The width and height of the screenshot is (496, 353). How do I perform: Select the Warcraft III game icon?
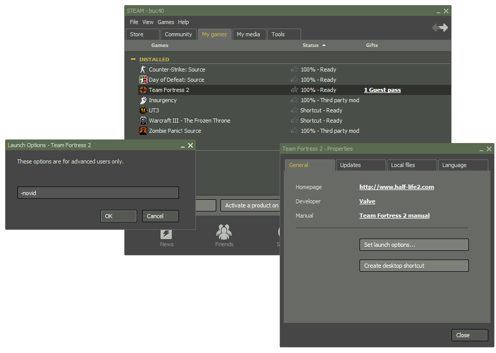(x=143, y=121)
